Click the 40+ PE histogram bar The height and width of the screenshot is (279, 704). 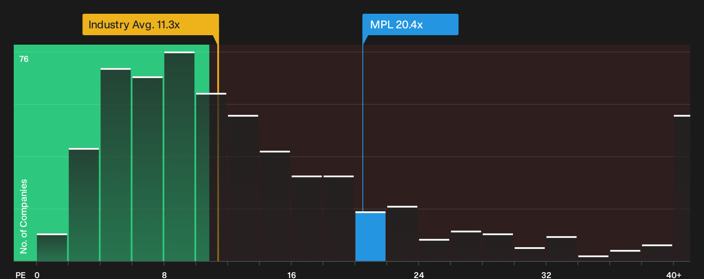click(x=682, y=188)
